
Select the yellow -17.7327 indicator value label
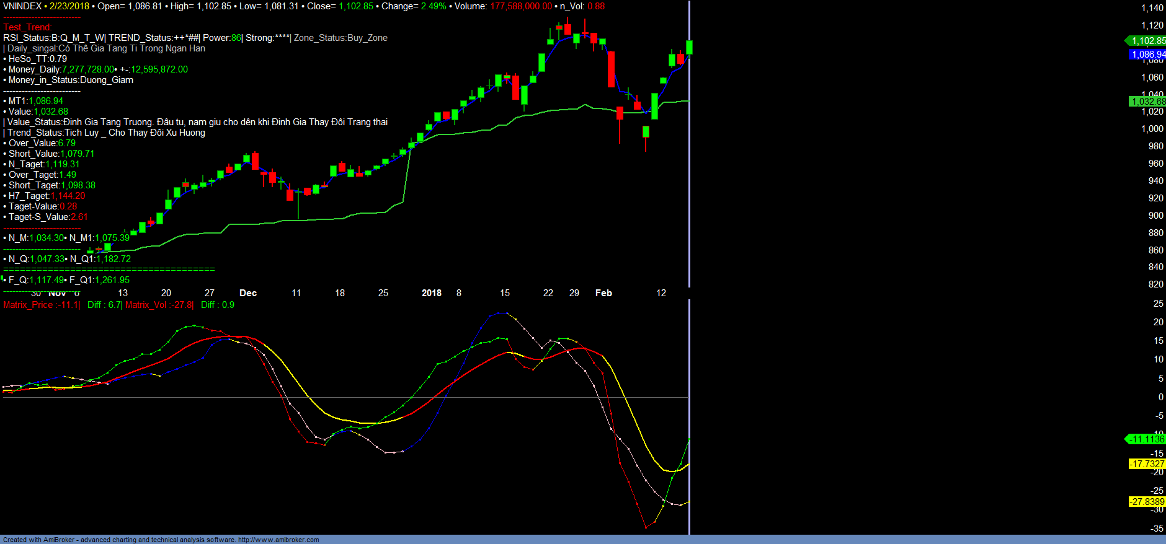pos(1147,464)
